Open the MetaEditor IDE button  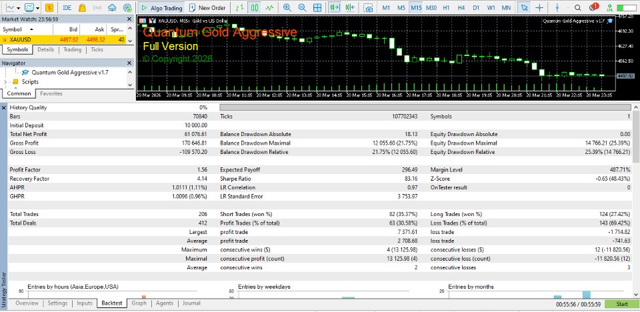click(67, 7)
